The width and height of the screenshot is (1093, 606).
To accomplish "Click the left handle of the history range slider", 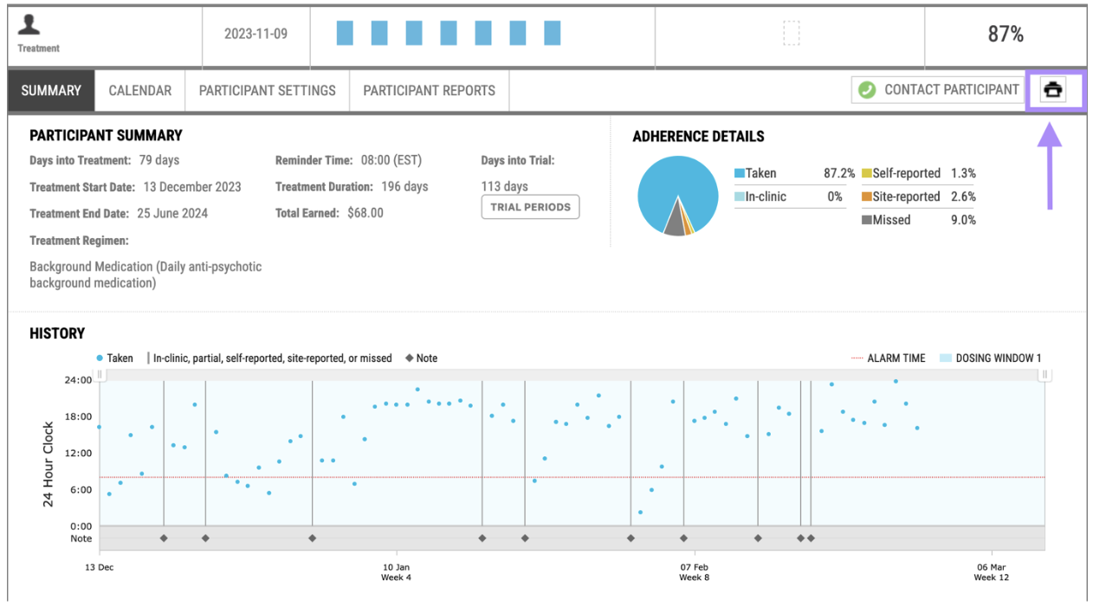I will click(100, 374).
